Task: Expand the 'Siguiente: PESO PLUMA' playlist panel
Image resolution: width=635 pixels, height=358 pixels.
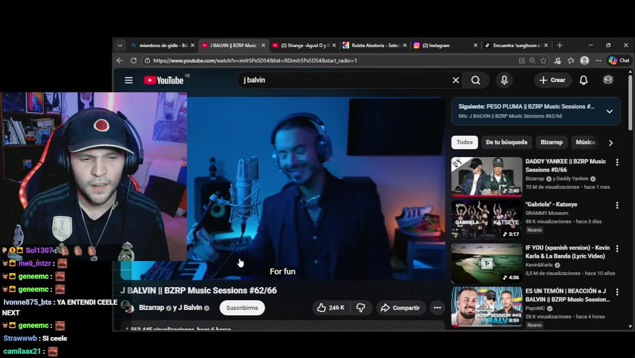Action: coord(609,111)
